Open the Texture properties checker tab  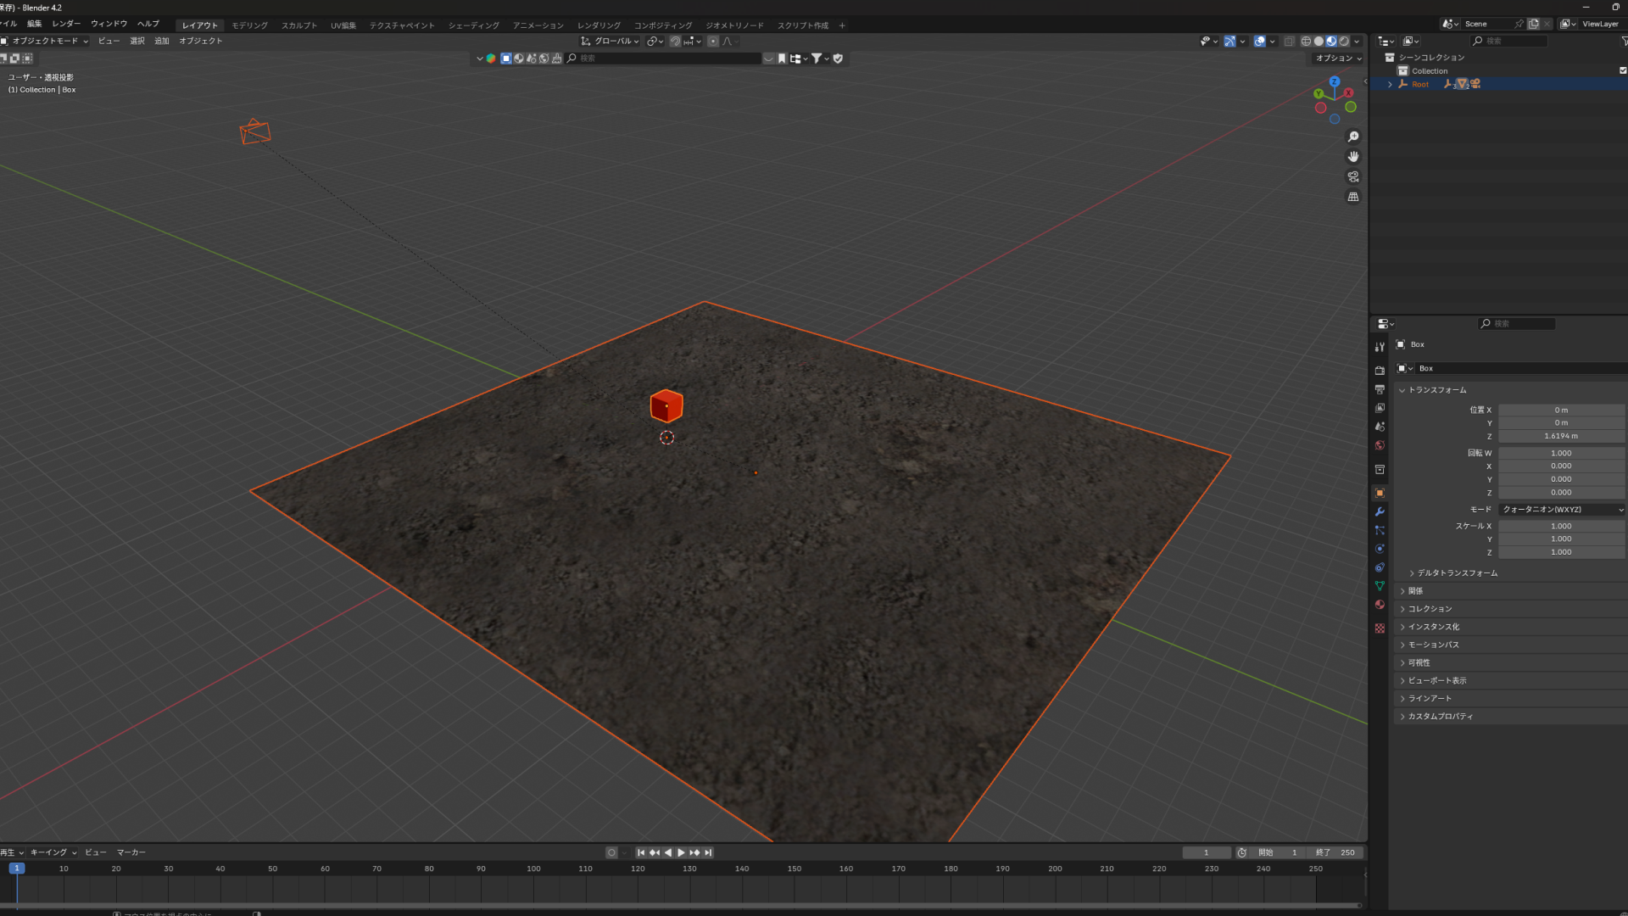1380,628
